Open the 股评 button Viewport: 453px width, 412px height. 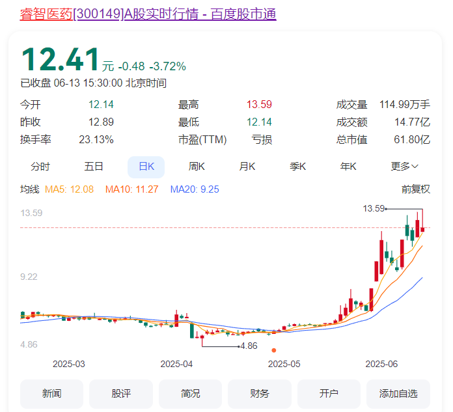click(121, 394)
